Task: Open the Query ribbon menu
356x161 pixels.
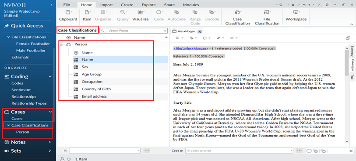Action: (123, 16)
